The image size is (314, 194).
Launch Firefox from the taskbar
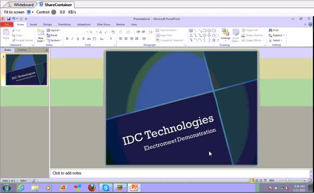click(x=92, y=188)
